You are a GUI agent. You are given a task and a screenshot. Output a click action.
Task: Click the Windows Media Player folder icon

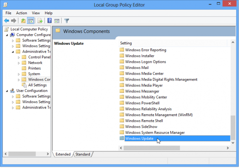click(x=122, y=85)
